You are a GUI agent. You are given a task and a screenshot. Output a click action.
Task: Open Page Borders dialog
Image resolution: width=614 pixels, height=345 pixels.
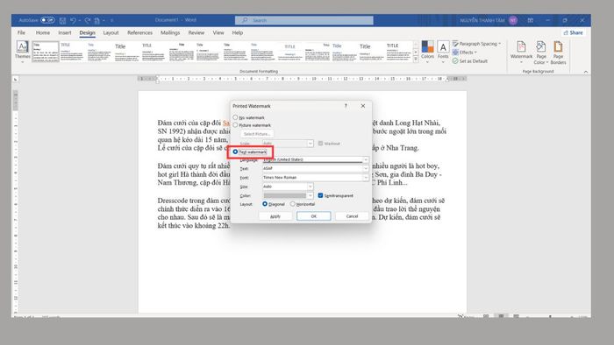tap(558, 52)
